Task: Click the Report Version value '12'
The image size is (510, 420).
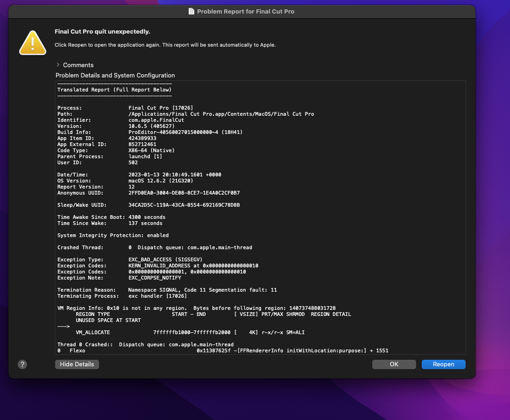Action: pyautogui.click(x=131, y=187)
